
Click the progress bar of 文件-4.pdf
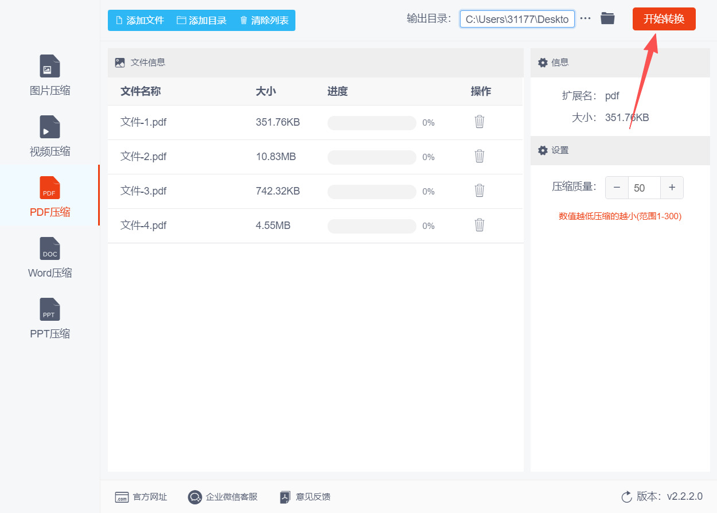(372, 226)
